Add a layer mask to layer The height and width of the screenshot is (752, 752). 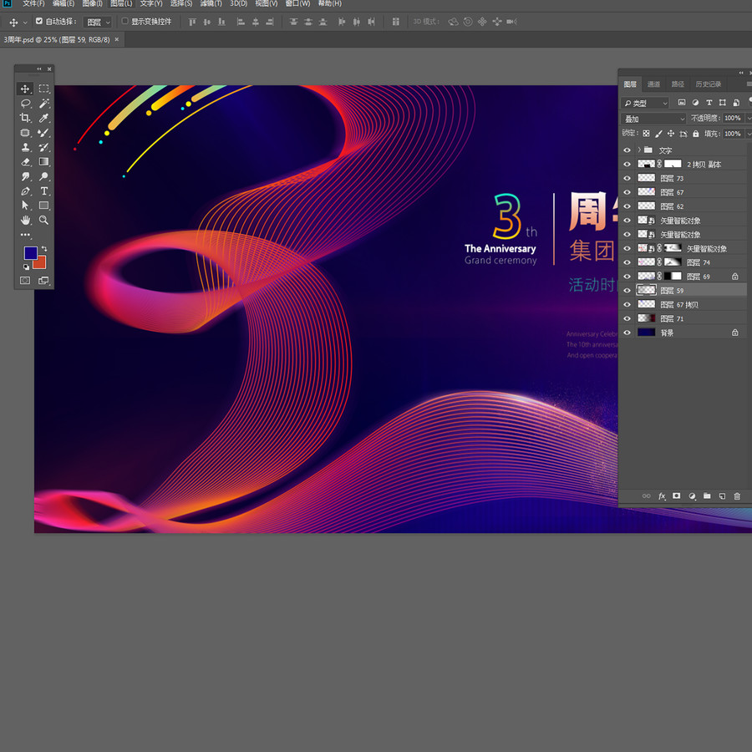coord(676,495)
